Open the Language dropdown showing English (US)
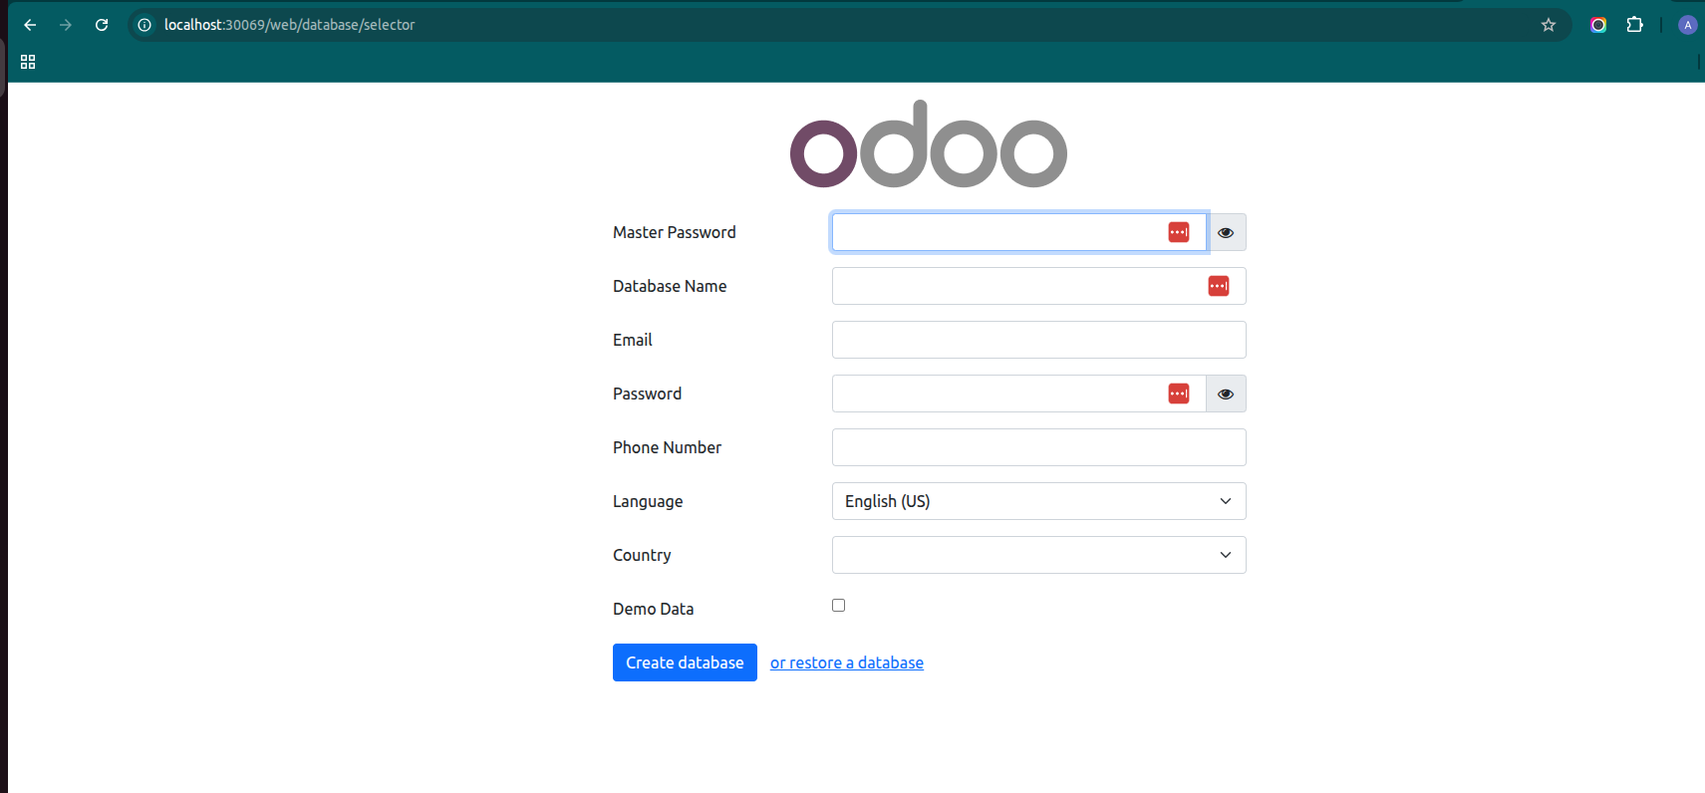Screen dimensions: 1705x793 point(1039,501)
